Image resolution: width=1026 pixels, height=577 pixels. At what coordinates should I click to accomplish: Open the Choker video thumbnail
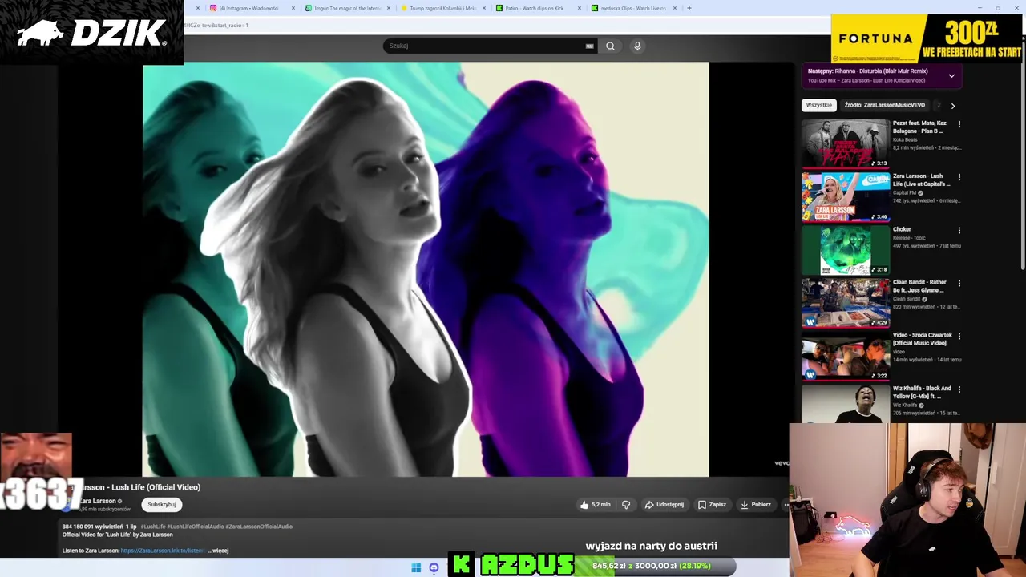coord(846,249)
